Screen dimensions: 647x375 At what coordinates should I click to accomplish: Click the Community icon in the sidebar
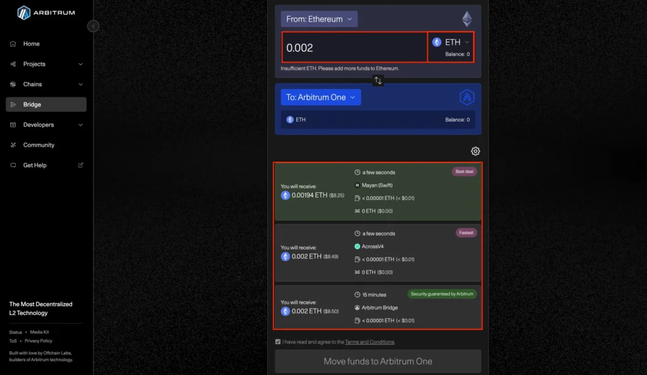pyautogui.click(x=13, y=145)
